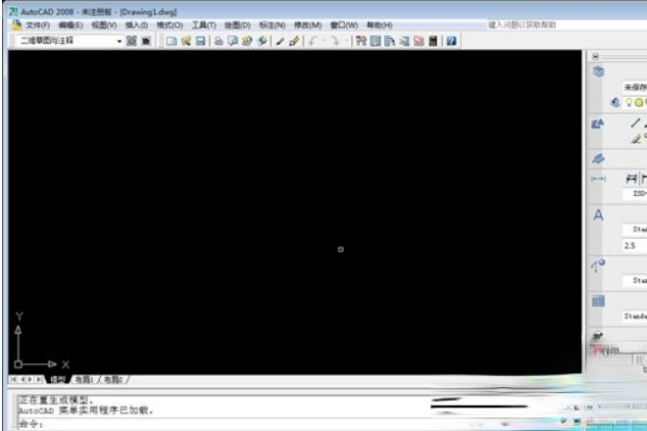Click the 命令: command line input

(289, 423)
